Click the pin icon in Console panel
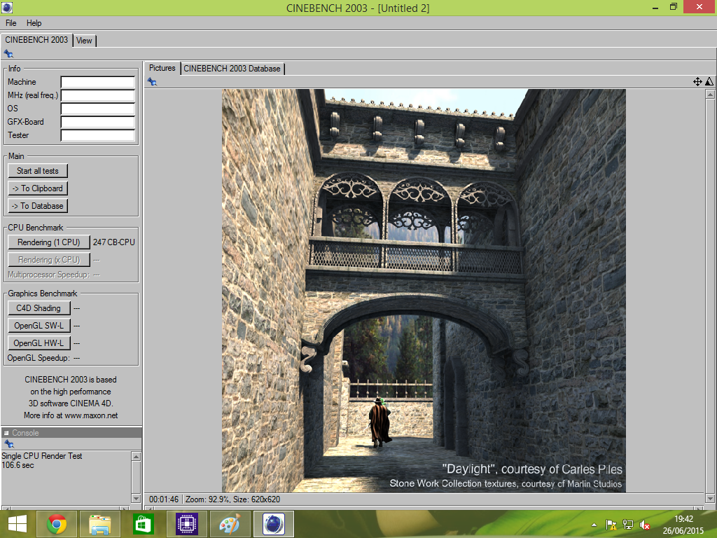This screenshot has width=717, height=538. coord(8,443)
